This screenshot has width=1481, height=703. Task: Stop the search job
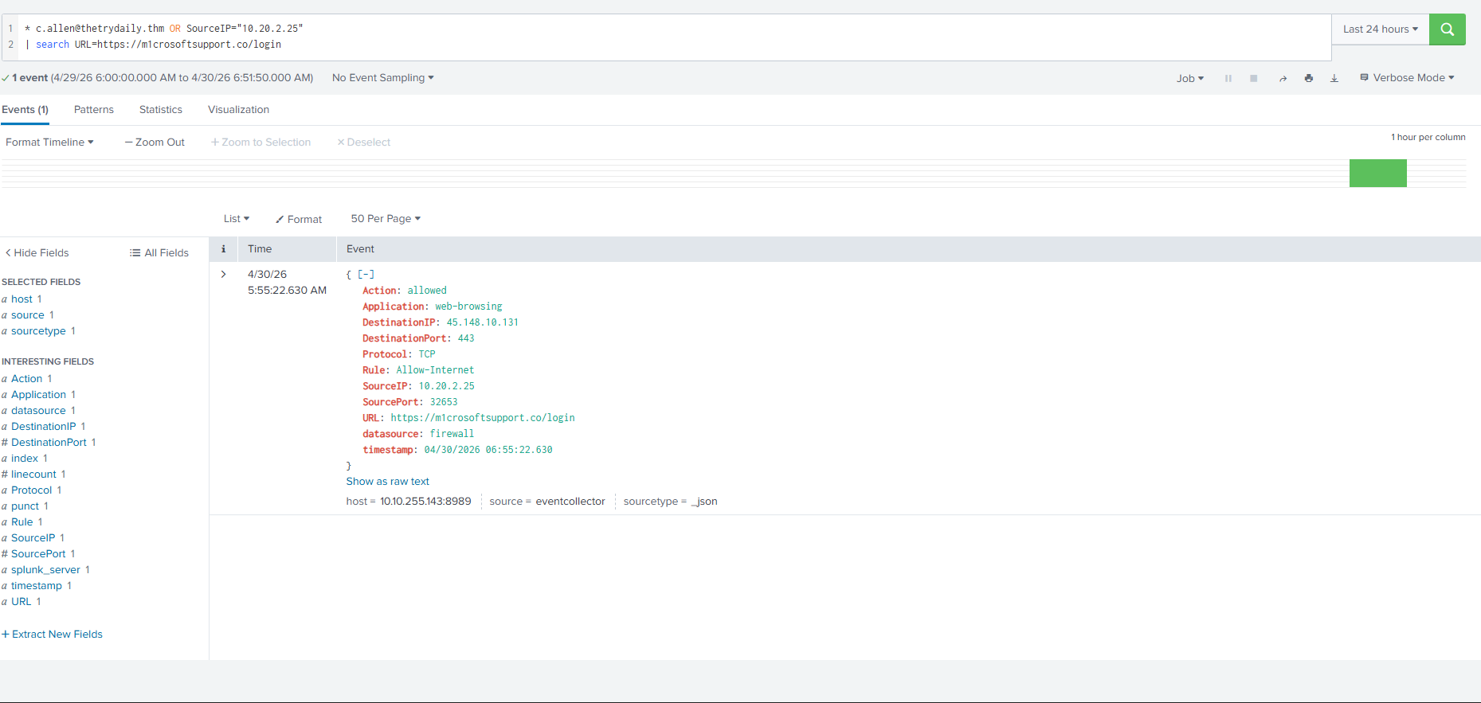click(x=1254, y=78)
